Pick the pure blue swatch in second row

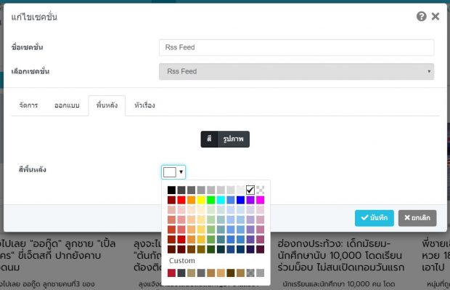click(x=240, y=200)
